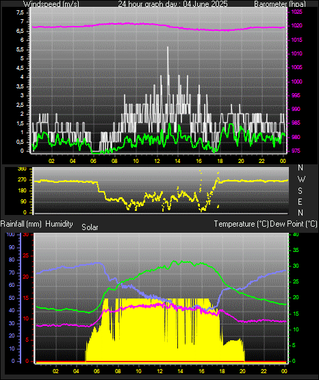Viewport: 319px width, 380px height.
Task: Click the "Solar" label
Action: 90,227
